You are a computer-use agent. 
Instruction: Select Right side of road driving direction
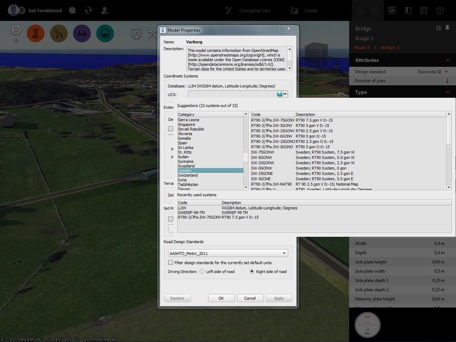(x=252, y=271)
